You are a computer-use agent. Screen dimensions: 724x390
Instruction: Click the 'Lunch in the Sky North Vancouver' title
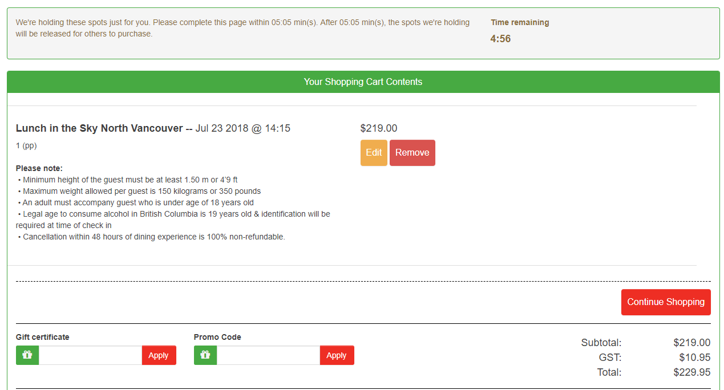(x=99, y=128)
